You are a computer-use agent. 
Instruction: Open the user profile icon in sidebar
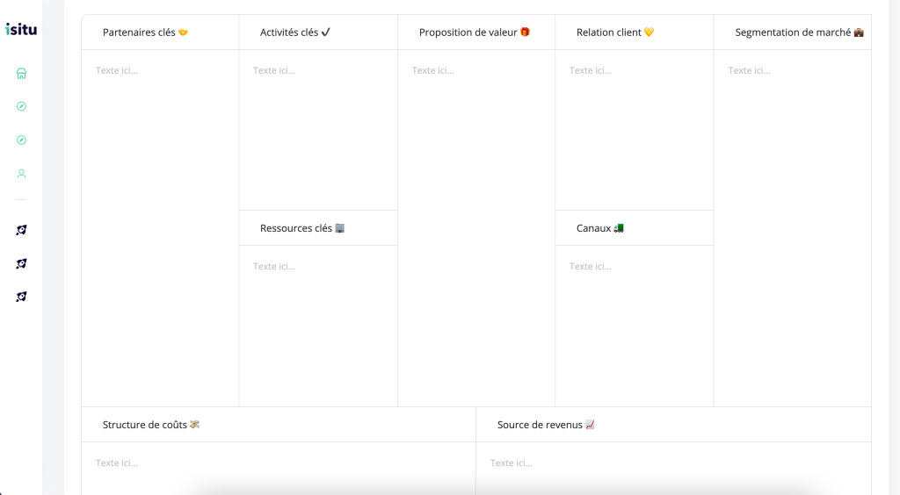pyautogui.click(x=21, y=174)
